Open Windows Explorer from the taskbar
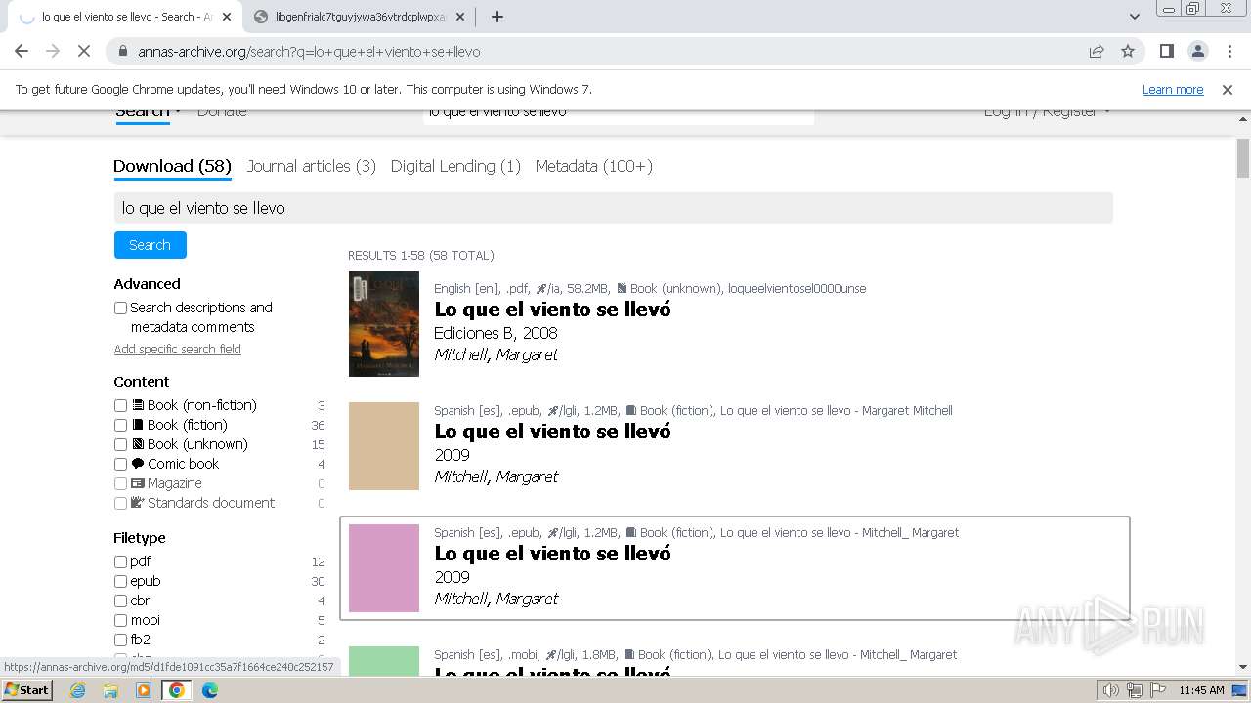1251x703 pixels. 110,690
